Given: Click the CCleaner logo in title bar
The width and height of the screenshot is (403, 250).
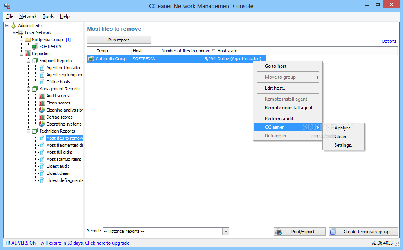Looking at the screenshot, I should (7, 5).
